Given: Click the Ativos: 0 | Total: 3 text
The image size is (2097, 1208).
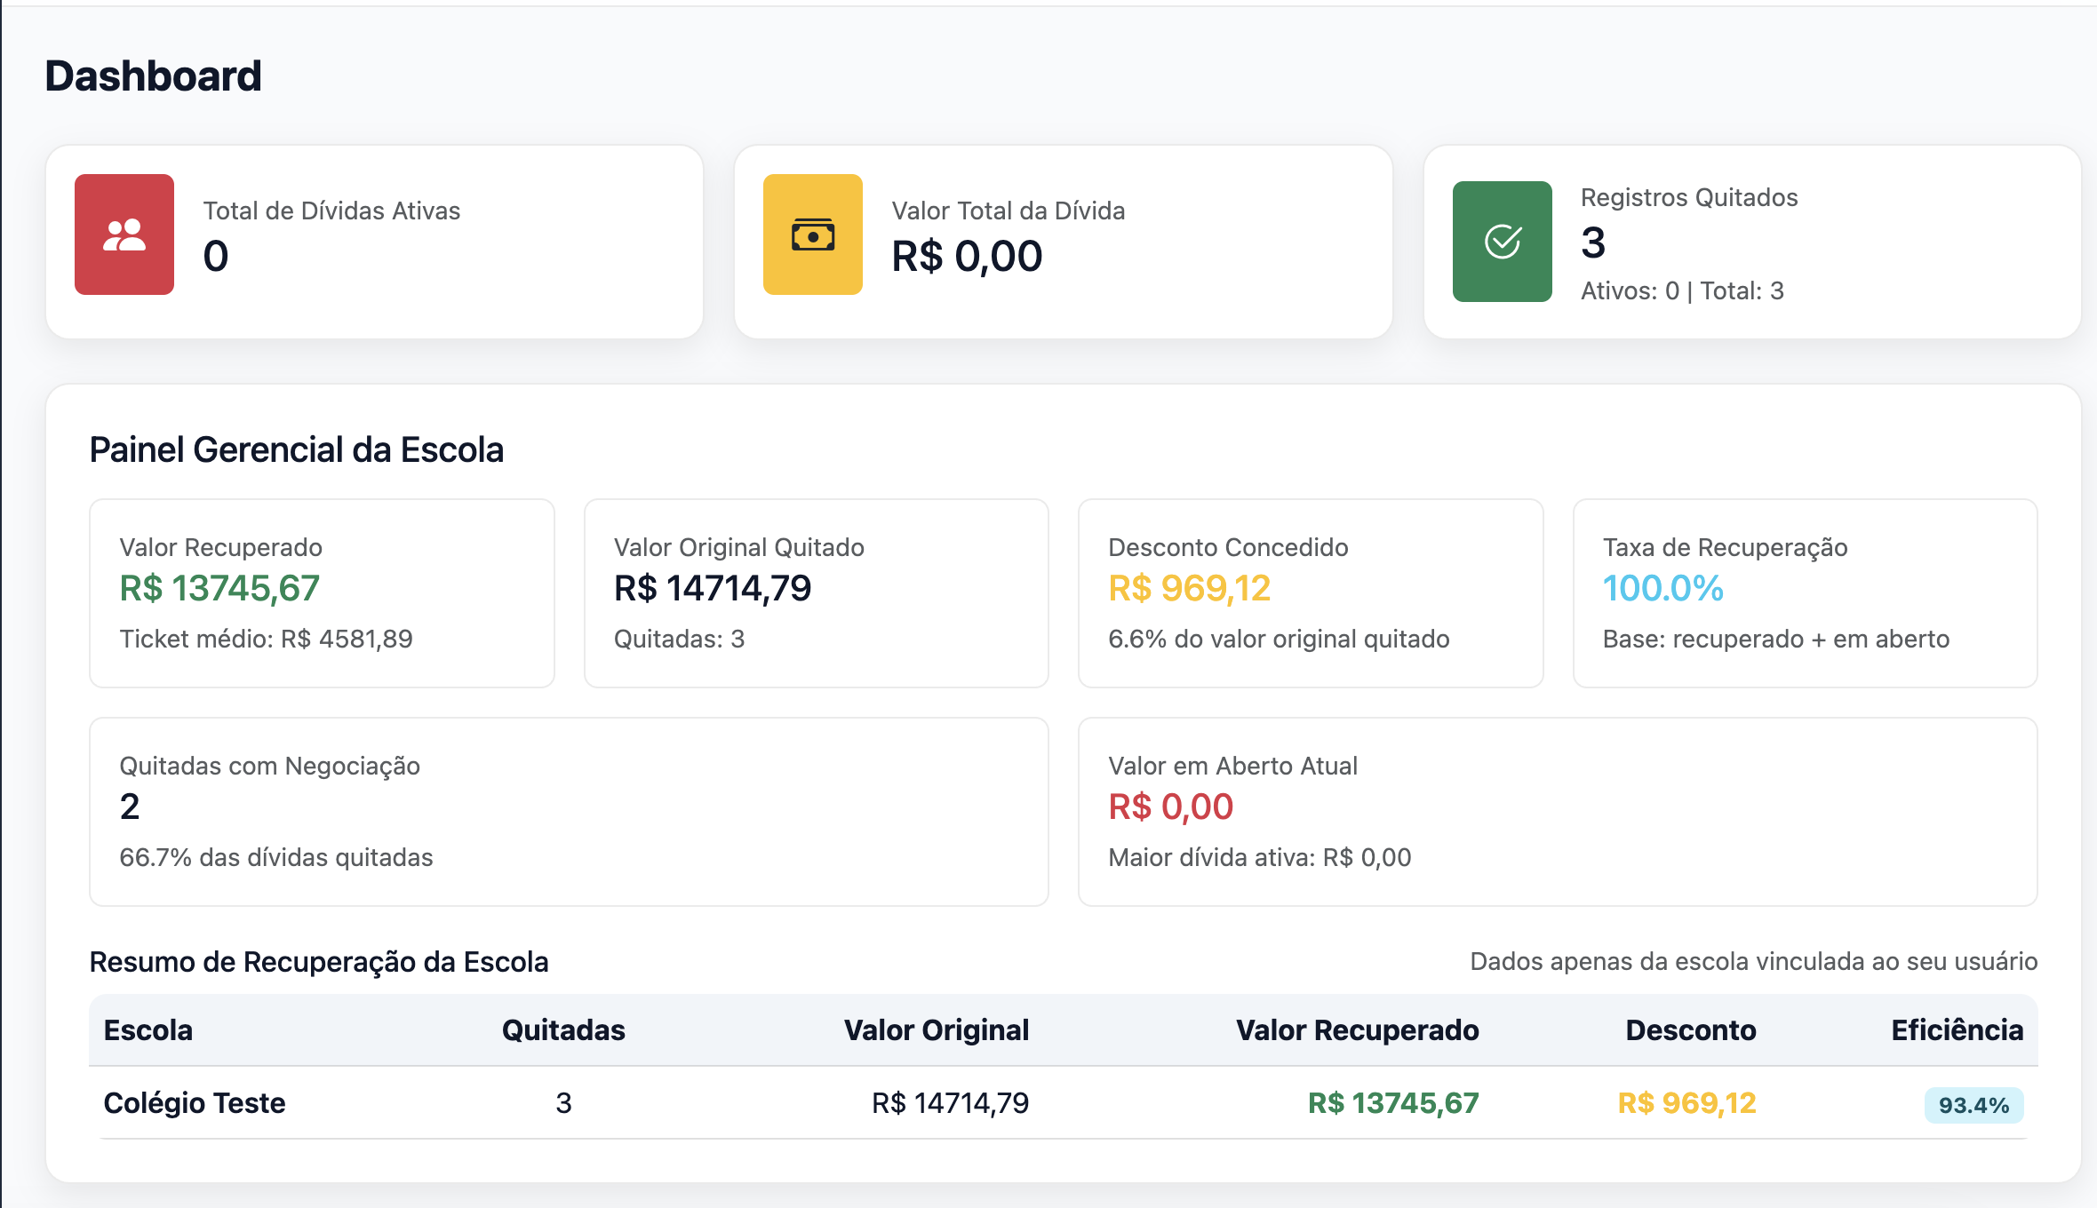Looking at the screenshot, I should point(1682,290).
